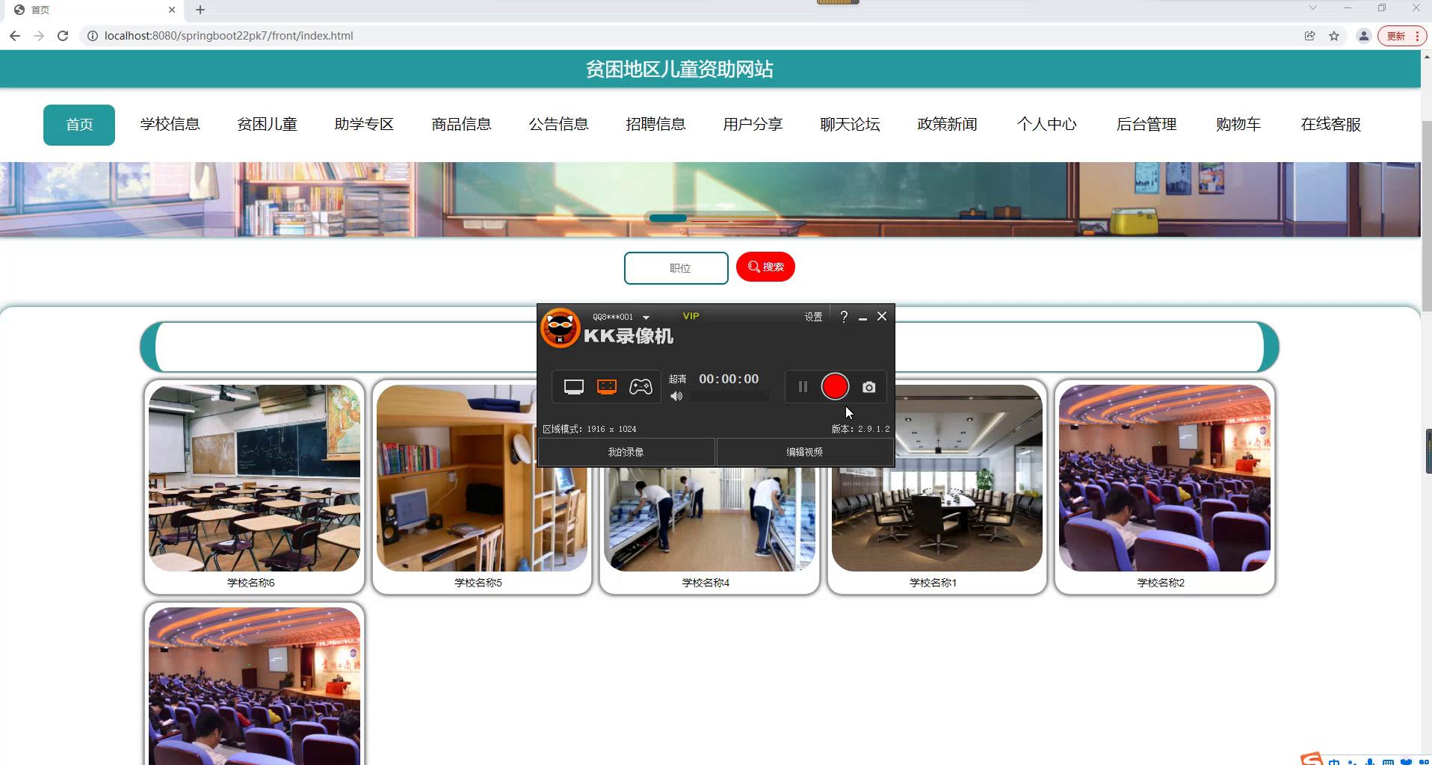Image resolution: width=1432 pixels, height=765 pixels.
Task: Open 招聘信息 navigation menu item
Action: coord(656,125)
